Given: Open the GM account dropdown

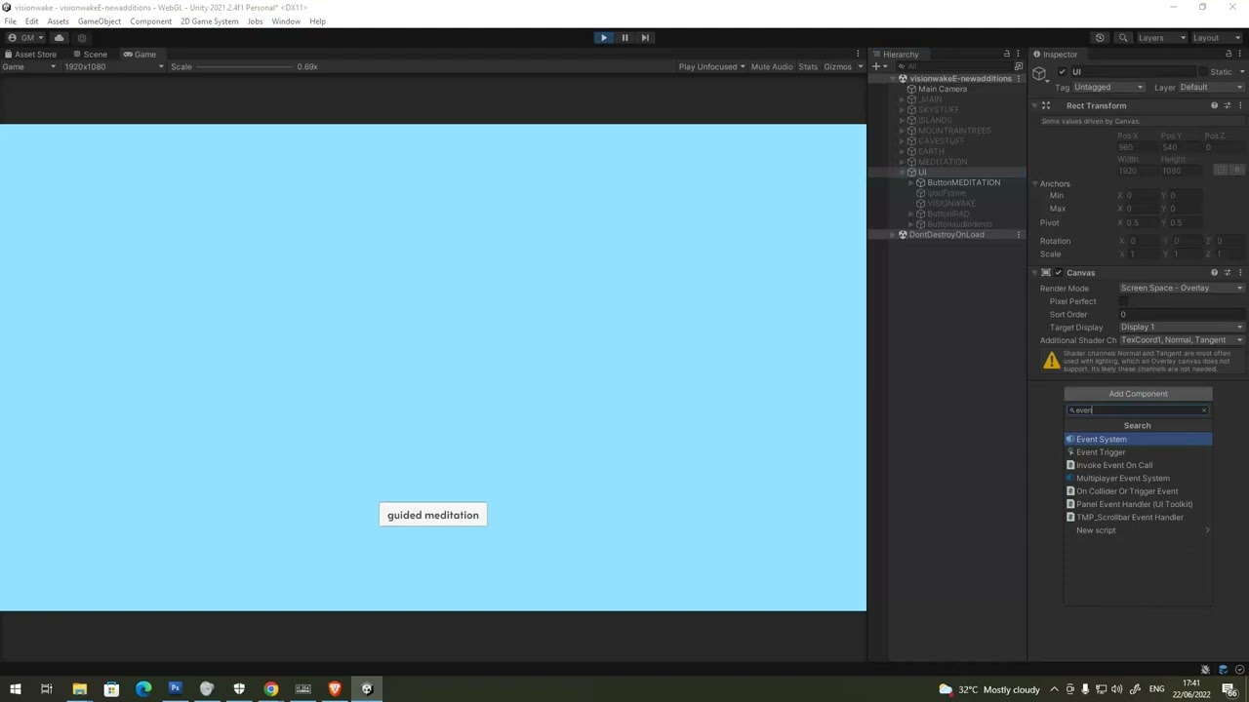Looking at the screenshot, I should 27,38.
